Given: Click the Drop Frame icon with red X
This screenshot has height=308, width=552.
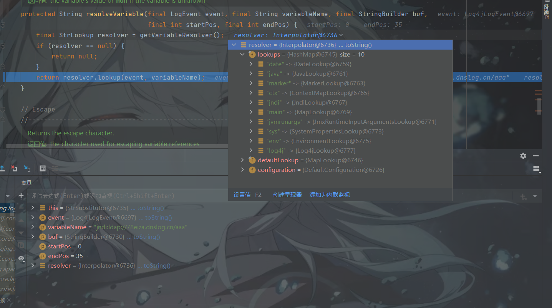Looking at the screenshot, I should [x=14, y=168].
